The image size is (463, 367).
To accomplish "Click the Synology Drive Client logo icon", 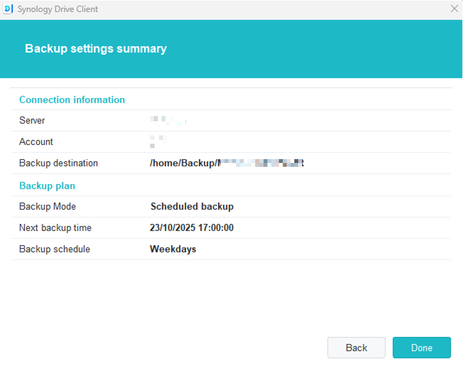I will pyautogui.click(x=8, y=9).
